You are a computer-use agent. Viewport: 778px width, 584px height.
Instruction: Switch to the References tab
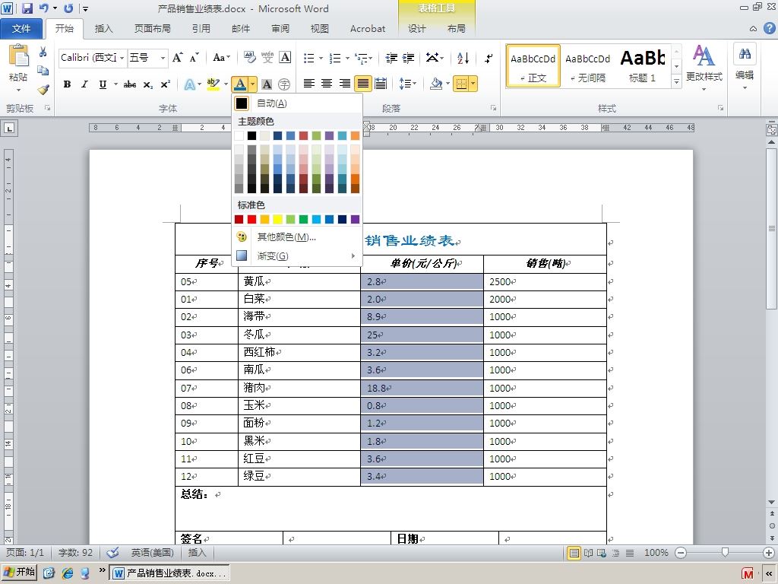pyautogui.click(x=201, y=28)
